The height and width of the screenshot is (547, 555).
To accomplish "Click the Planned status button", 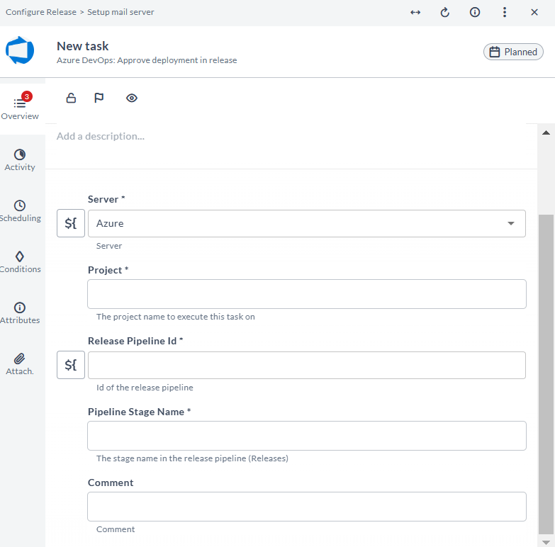I will coord(513,52).
